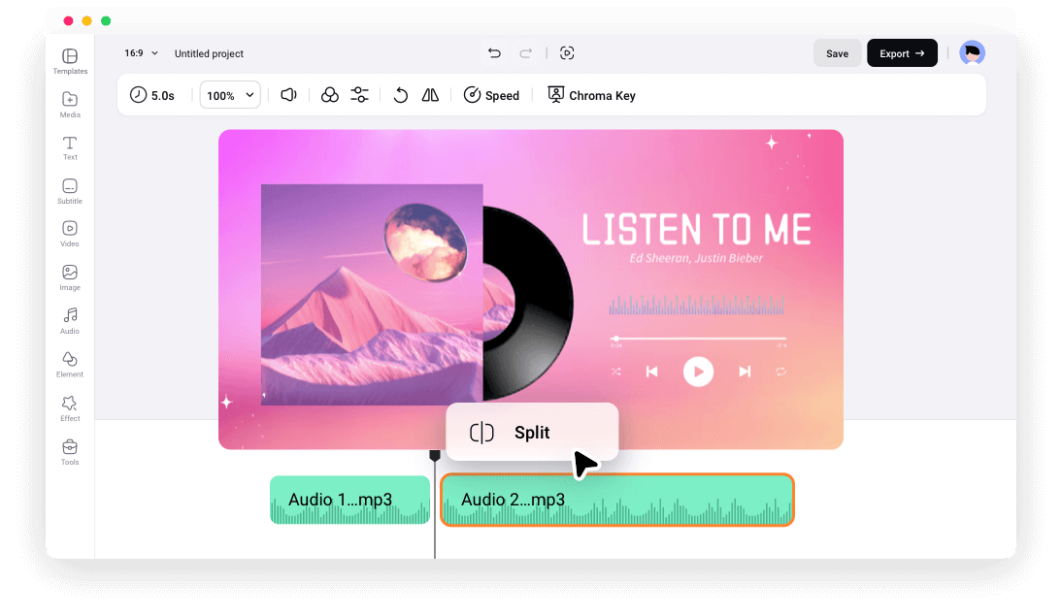1062x616 pixels.
Task: Click the previous track button in preview
Action: click(651, 372)
